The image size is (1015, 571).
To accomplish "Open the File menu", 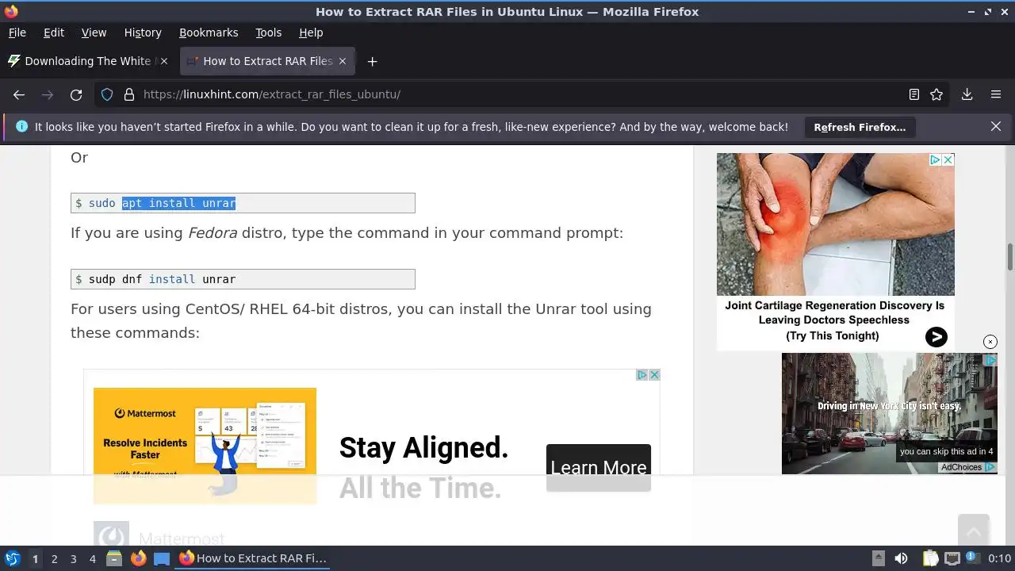I will tap(17, 33).
